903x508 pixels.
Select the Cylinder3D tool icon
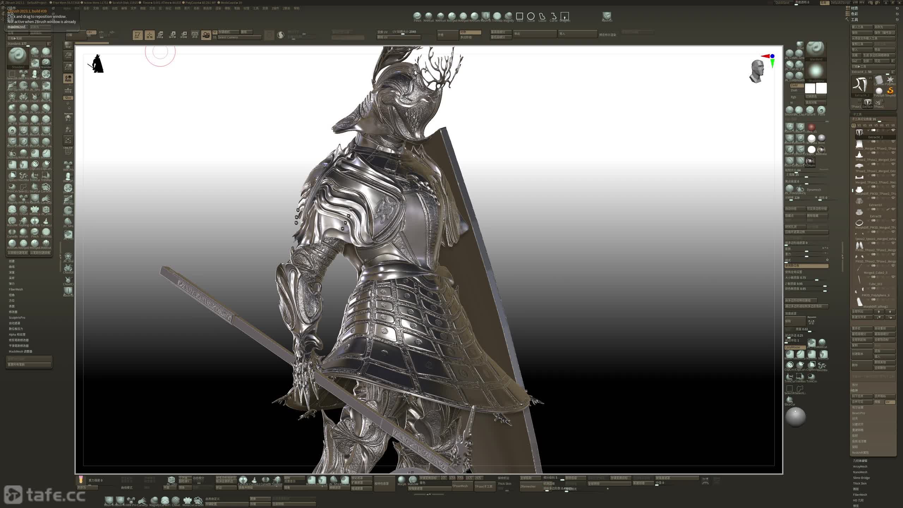click(879, 80)
